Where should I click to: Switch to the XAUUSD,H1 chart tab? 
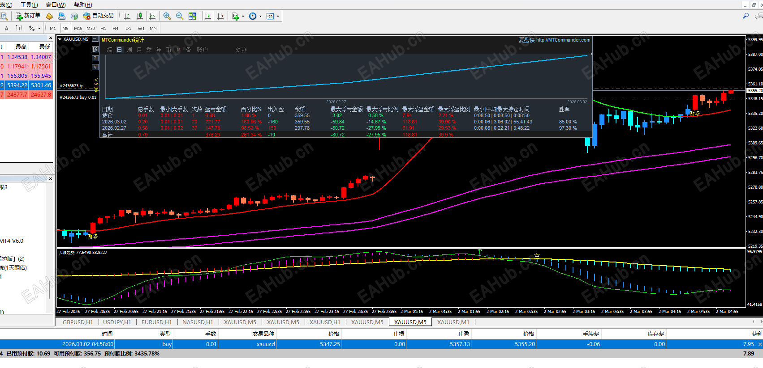point(325,322)
